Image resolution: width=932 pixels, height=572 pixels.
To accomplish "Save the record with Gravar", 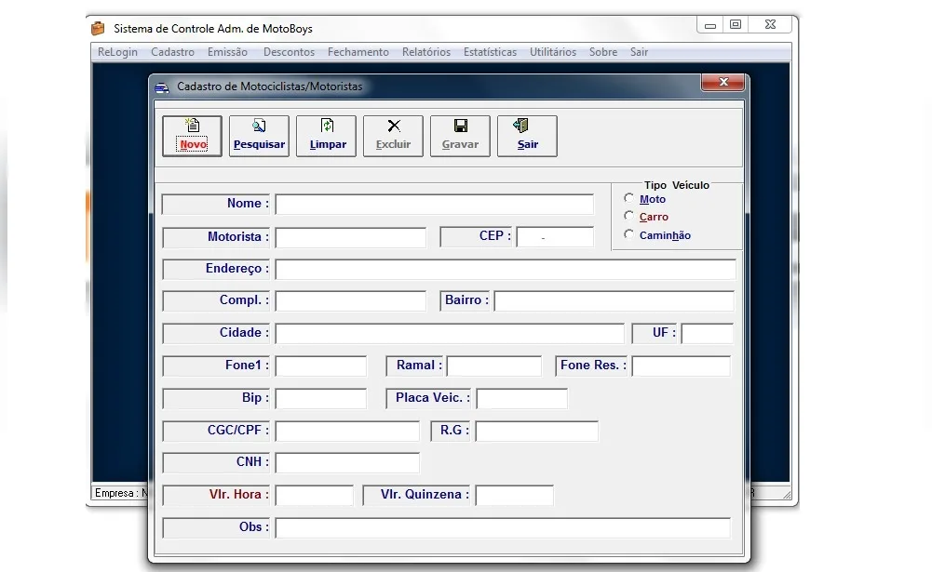I will 460,136.
